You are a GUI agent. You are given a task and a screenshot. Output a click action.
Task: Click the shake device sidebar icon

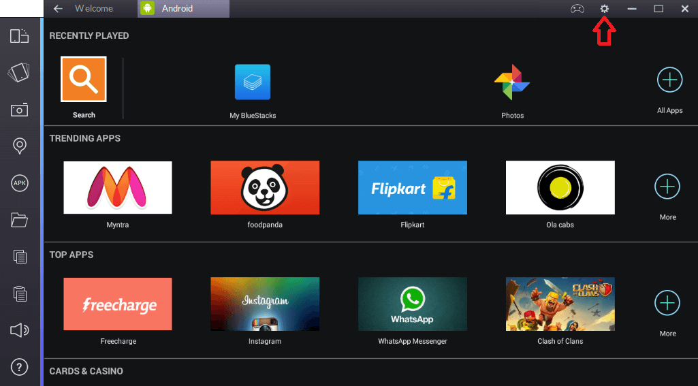tap(19, 72)
